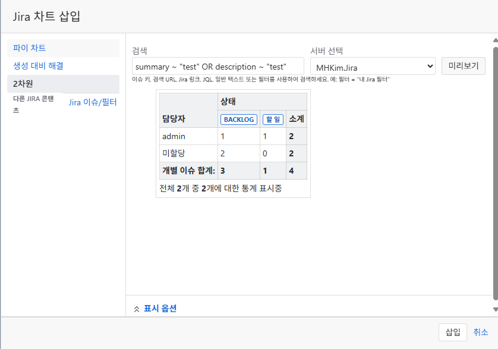Viewport: 498px width, 349px height.
Task: Open the Jira 이슈/필터 link
Action: 93,102
